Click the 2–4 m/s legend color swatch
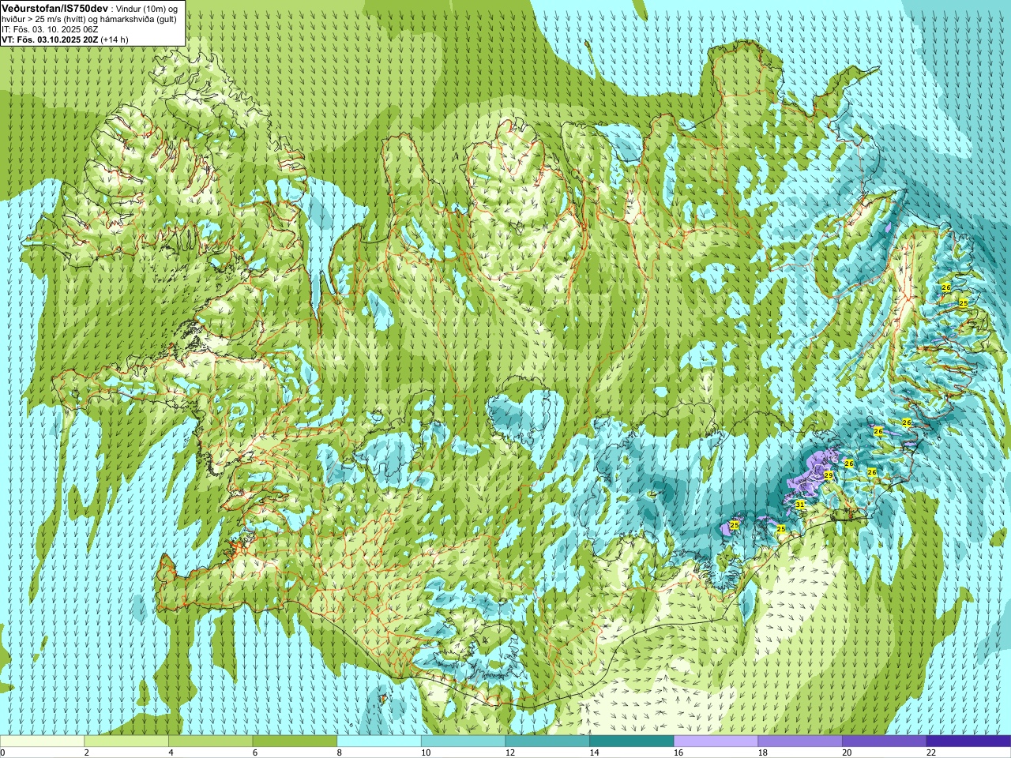1011x758 pixels. (126, 741)
